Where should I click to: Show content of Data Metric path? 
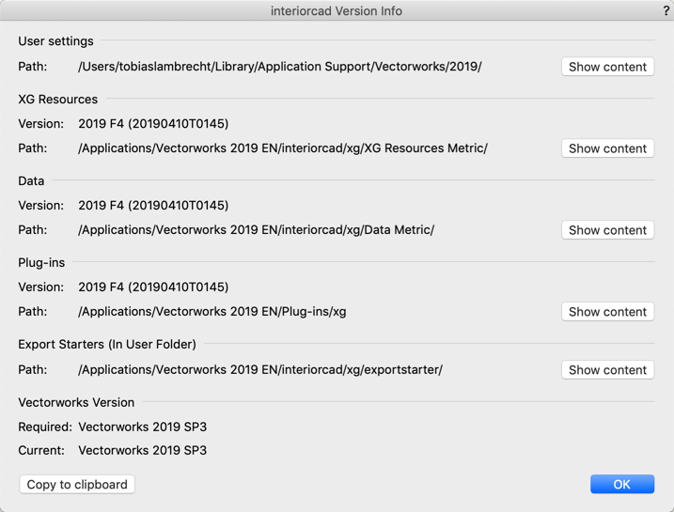[x=608, y=230]
